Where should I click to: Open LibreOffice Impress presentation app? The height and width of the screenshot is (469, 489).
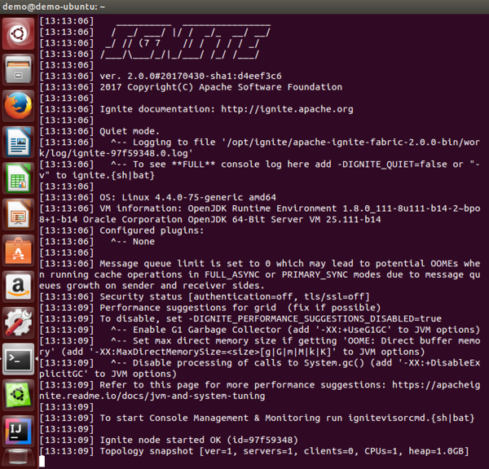click(x=18, y=214)
